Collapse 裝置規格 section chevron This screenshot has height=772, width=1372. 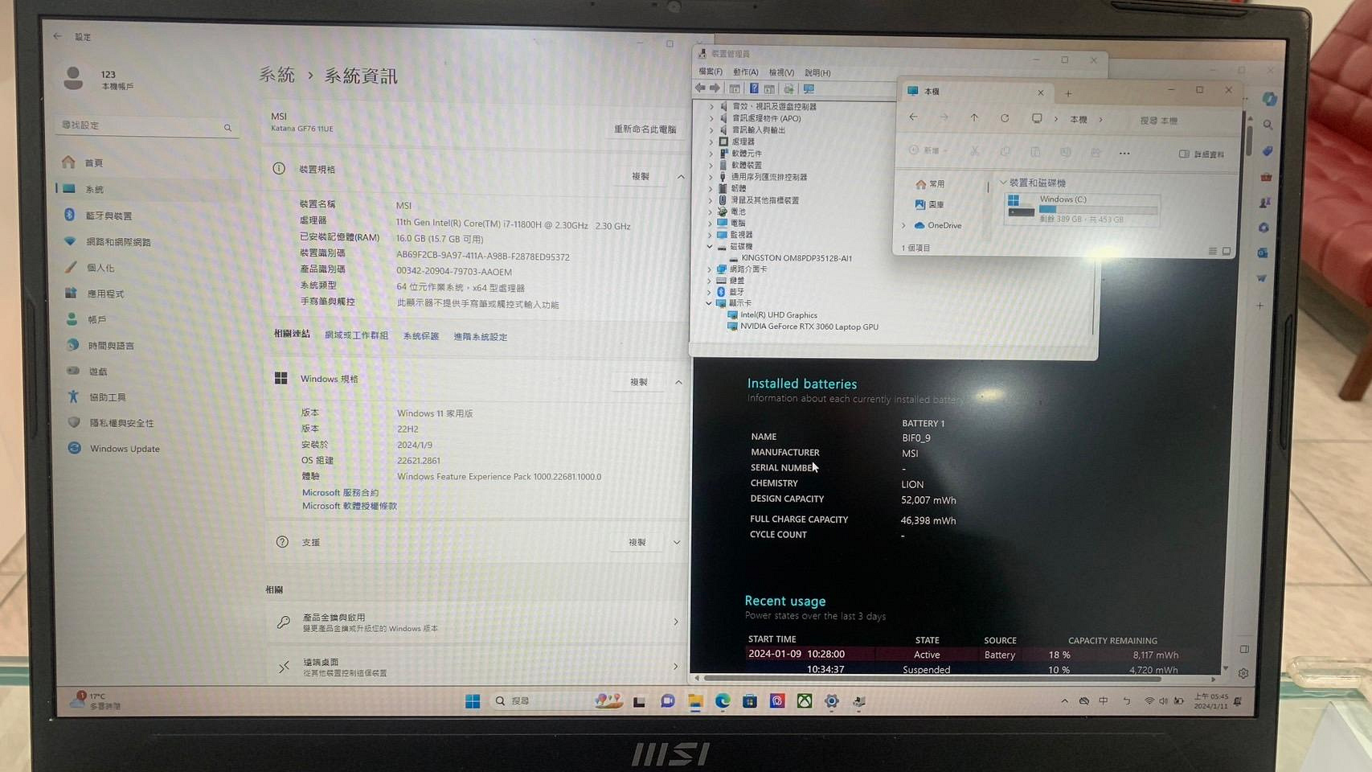click(x=681, y=176)
